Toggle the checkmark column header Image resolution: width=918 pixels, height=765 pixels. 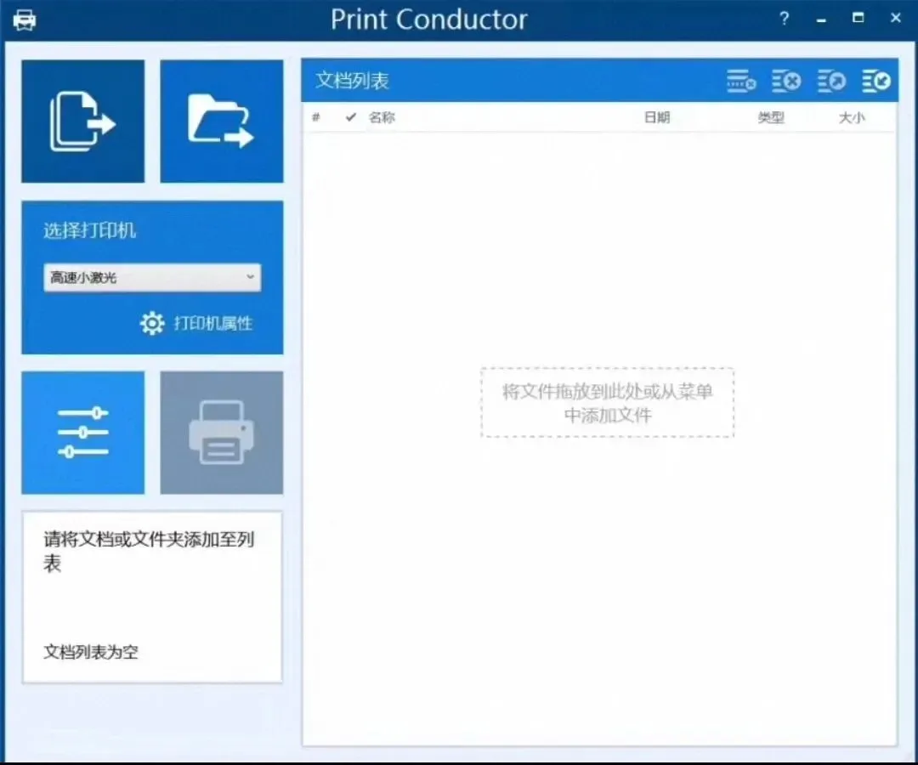click(x=351, y=117)
